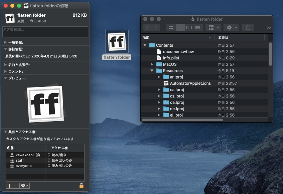Click the 今日 5:19 date of Resources
Image resolution: width=283 pixels, height=194 pixels.
click(x=226, y=71)
